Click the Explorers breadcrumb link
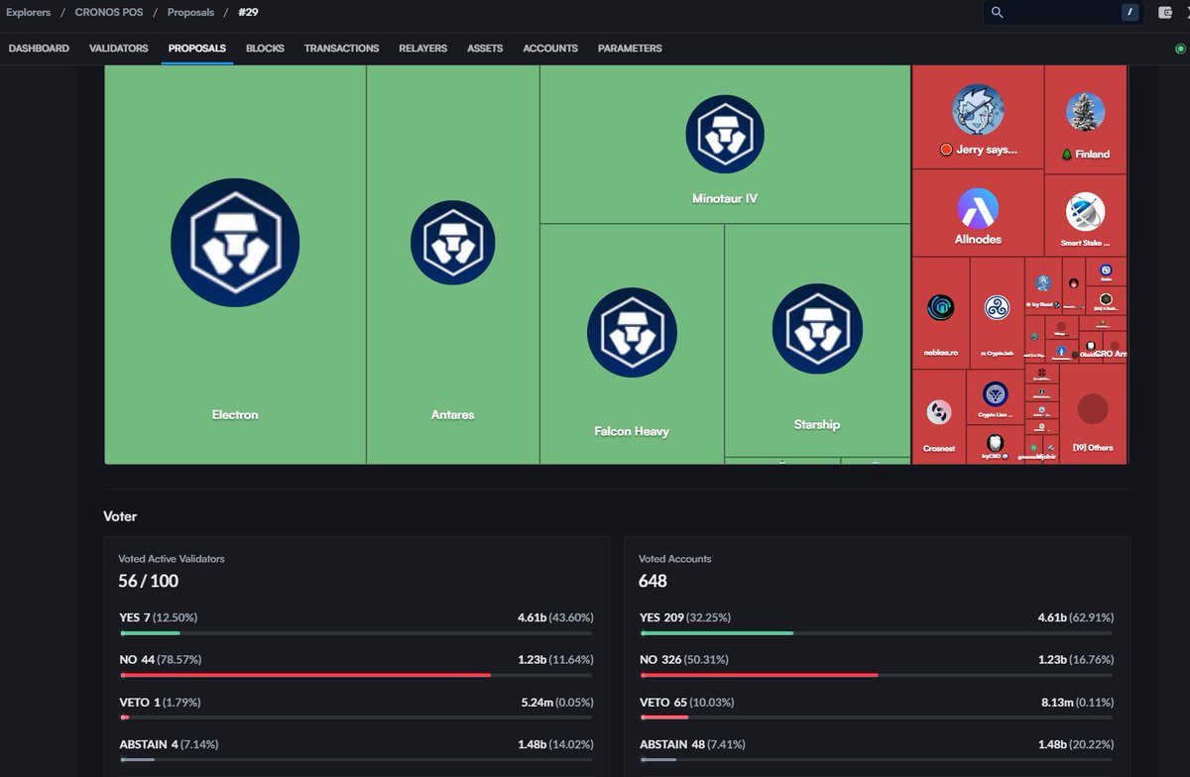This screenshot has height=777, width=1190. [28, 12]
